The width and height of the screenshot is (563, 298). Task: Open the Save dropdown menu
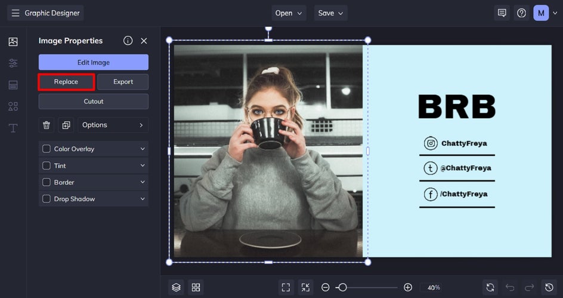[331, 13]
